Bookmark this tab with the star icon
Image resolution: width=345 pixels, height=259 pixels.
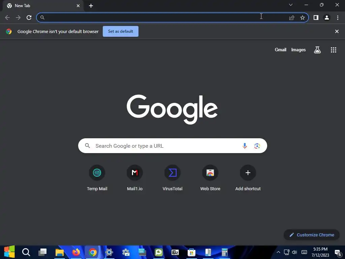pyautogui.click(x=303, y=18)
